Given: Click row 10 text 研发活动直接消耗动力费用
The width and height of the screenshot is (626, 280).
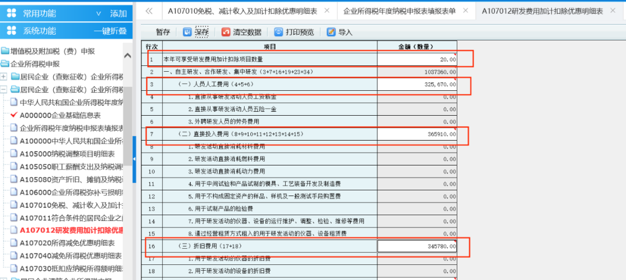Looking at the screenshot, I should point(227,172).
